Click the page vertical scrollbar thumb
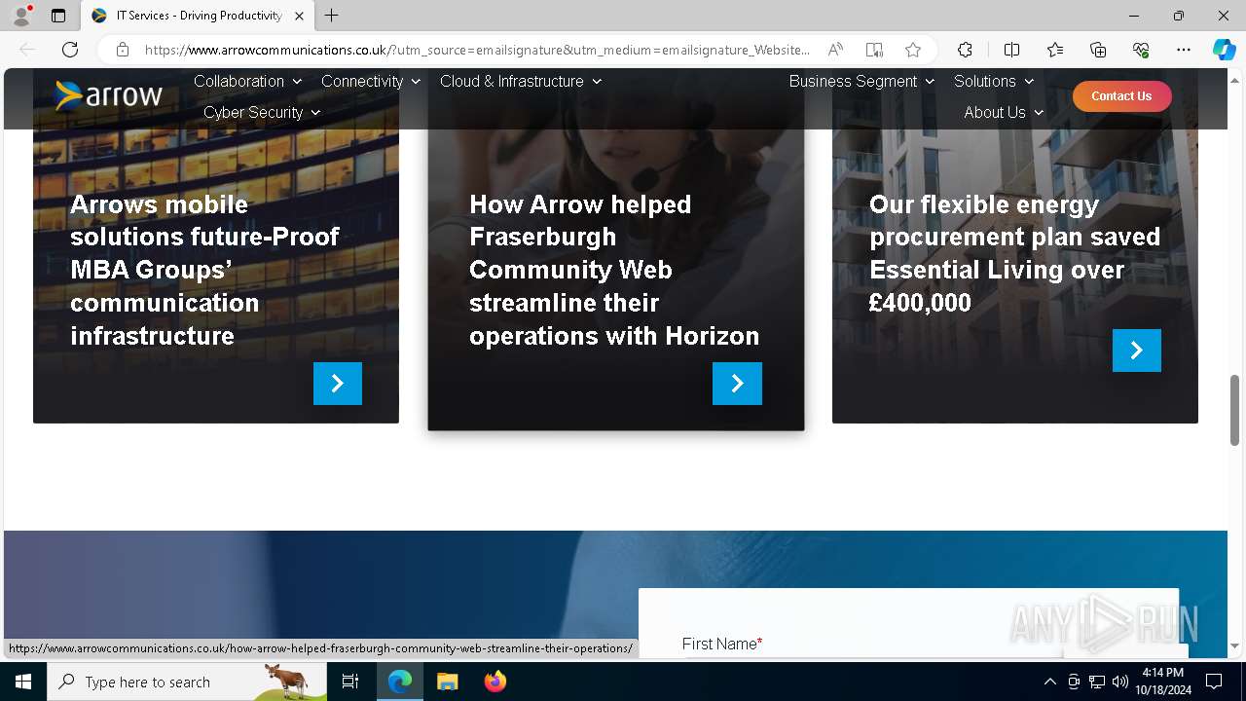Screen dimensions: 1246x701 1234,410
